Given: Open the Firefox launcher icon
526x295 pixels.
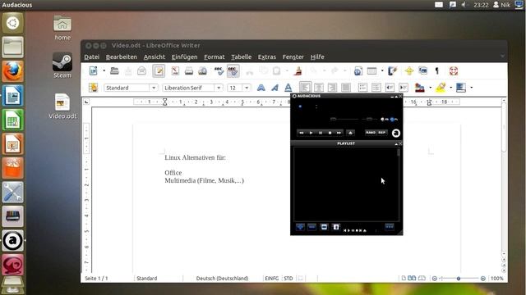Looking at the screenshot, I should 13,71.
